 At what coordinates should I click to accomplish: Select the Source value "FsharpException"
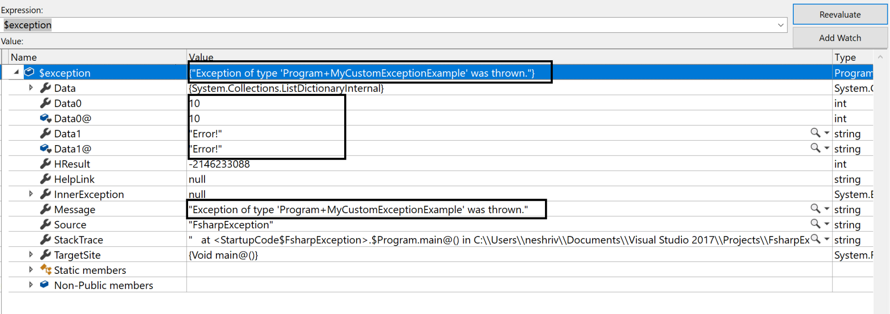[x=230, y=225]
